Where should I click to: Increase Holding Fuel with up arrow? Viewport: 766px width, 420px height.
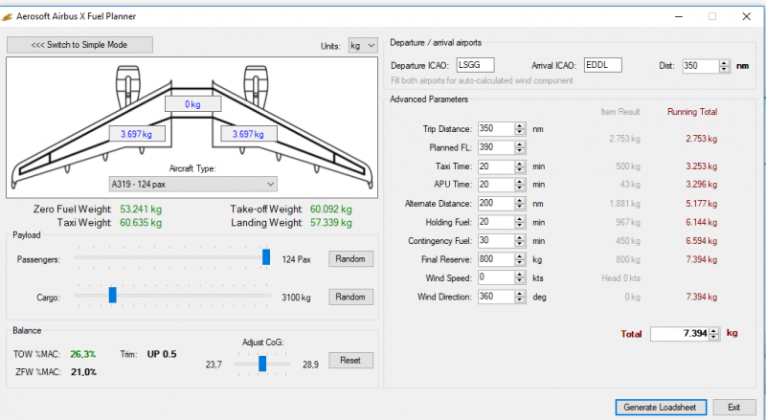(x=520, y=219)
